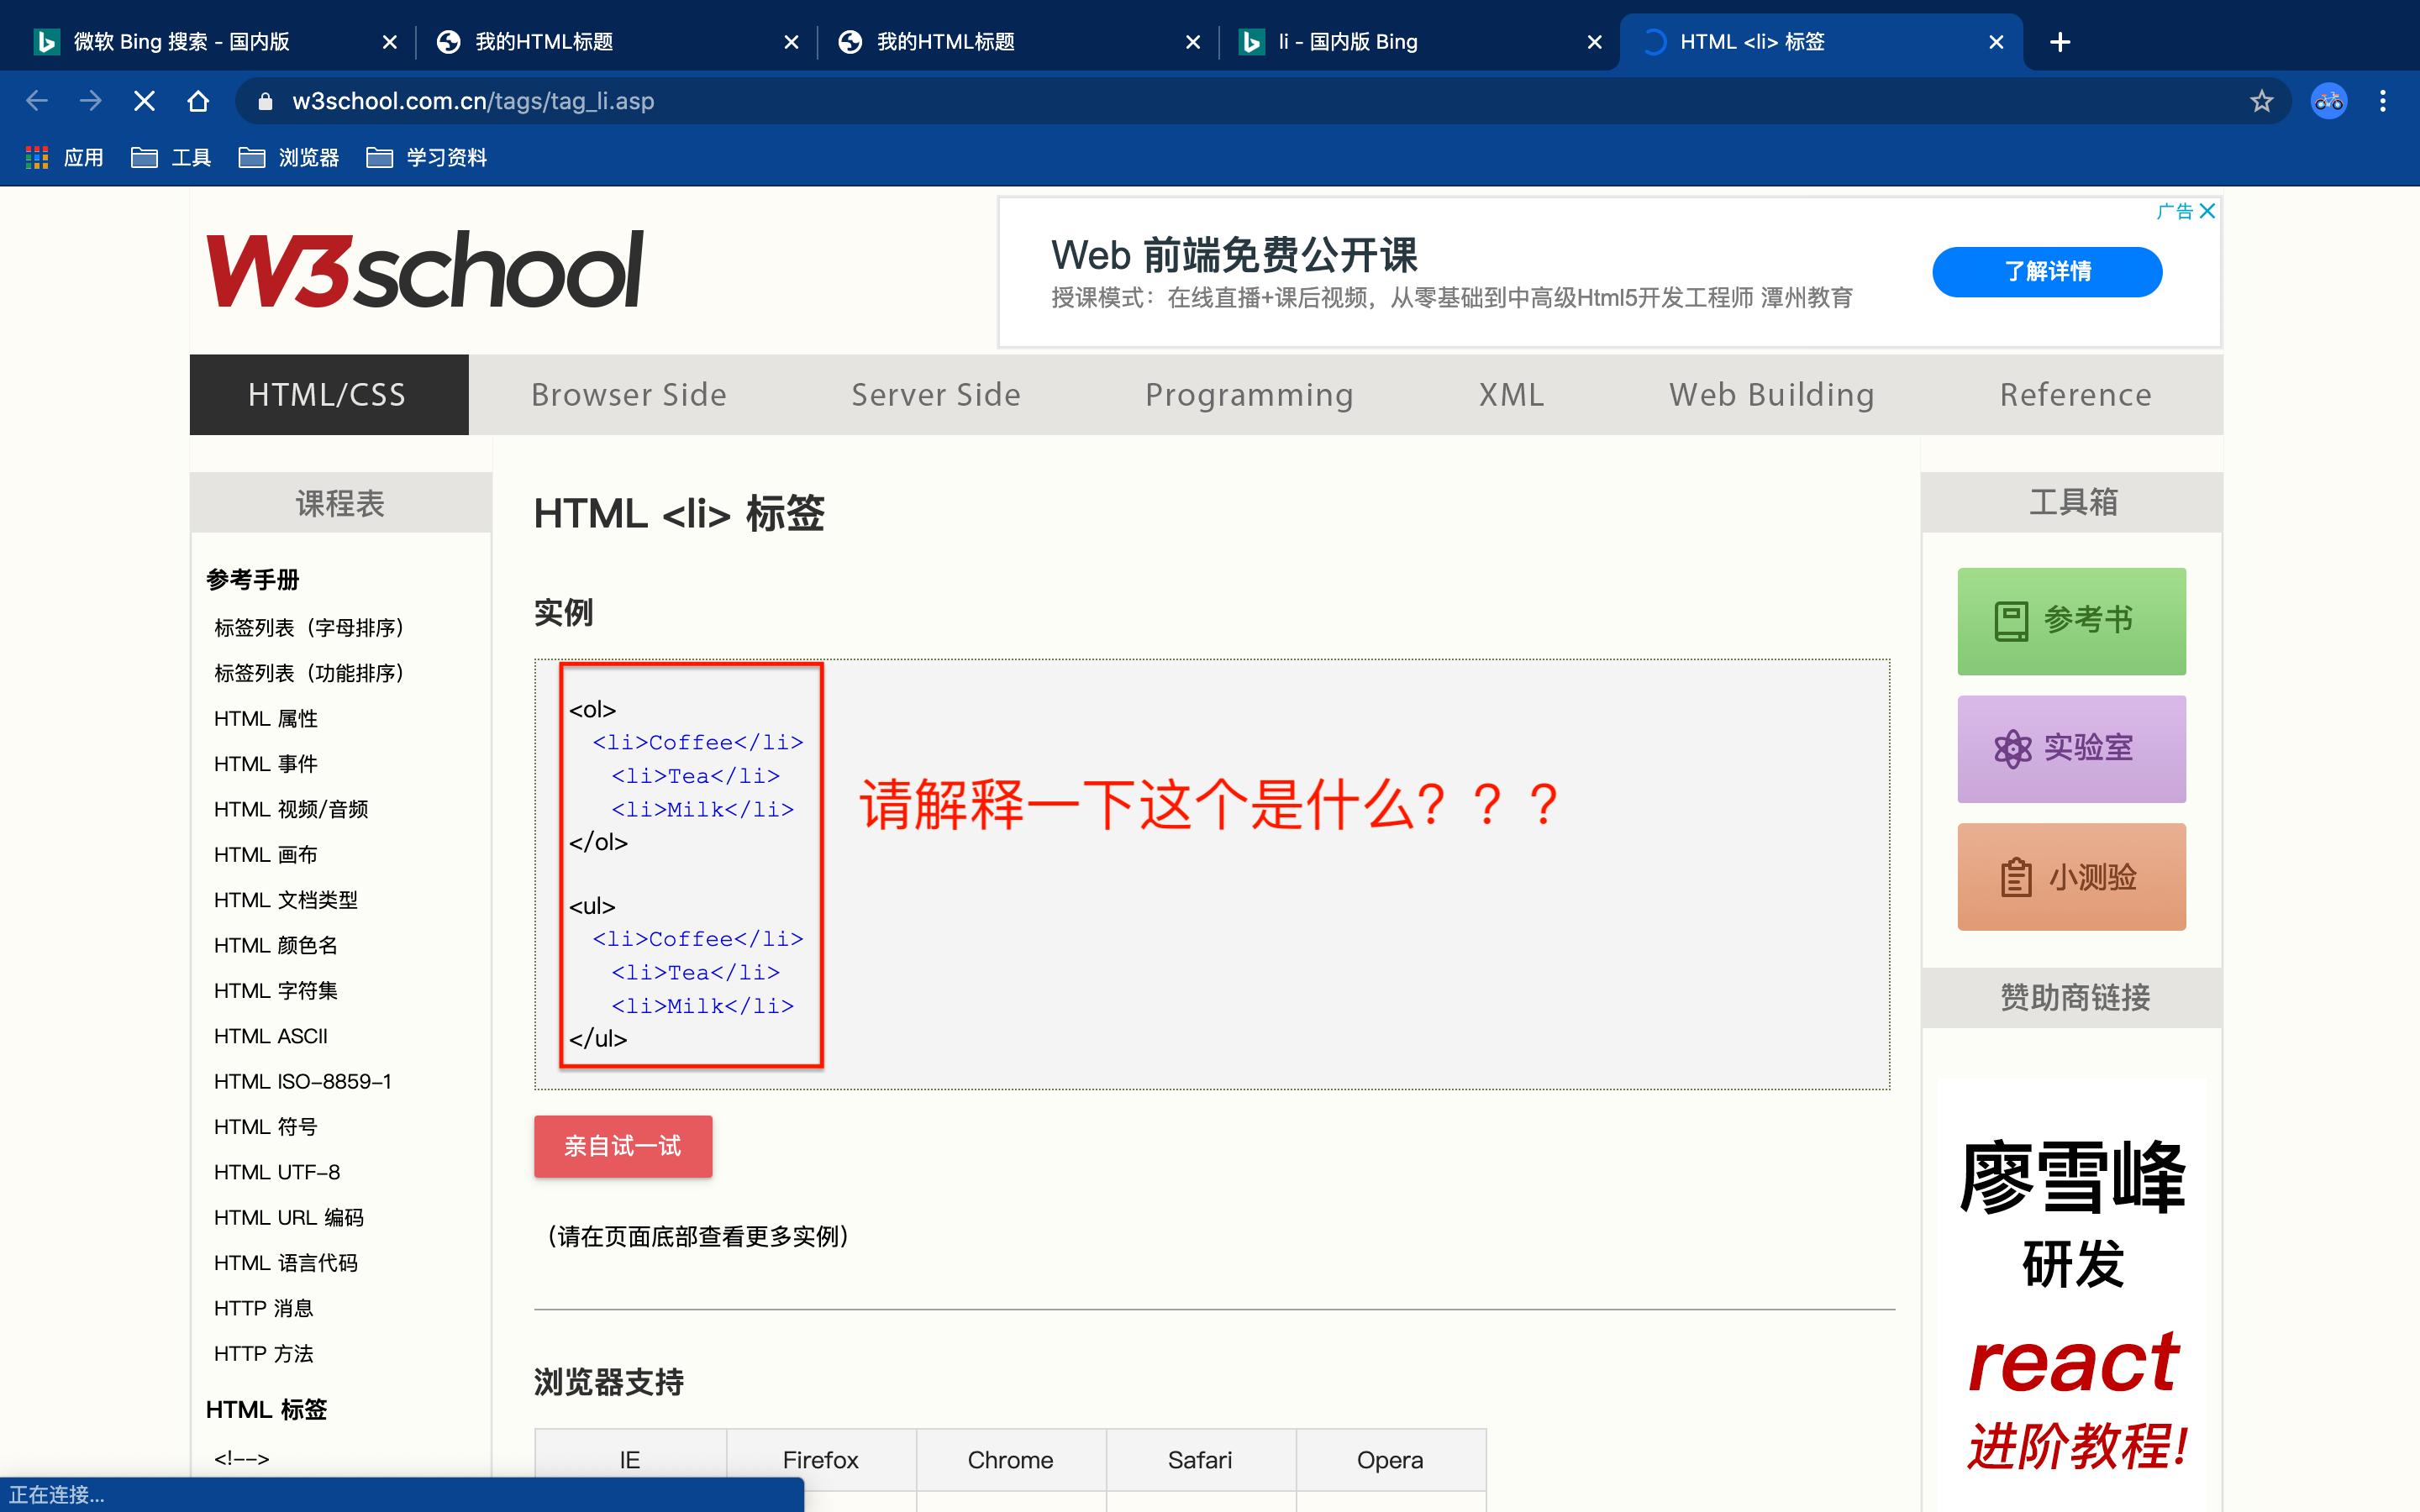Close the li - 国内版 Bing tab
The image size is (2420, 1512).
pyautogui.click(x=1595, y=42)
